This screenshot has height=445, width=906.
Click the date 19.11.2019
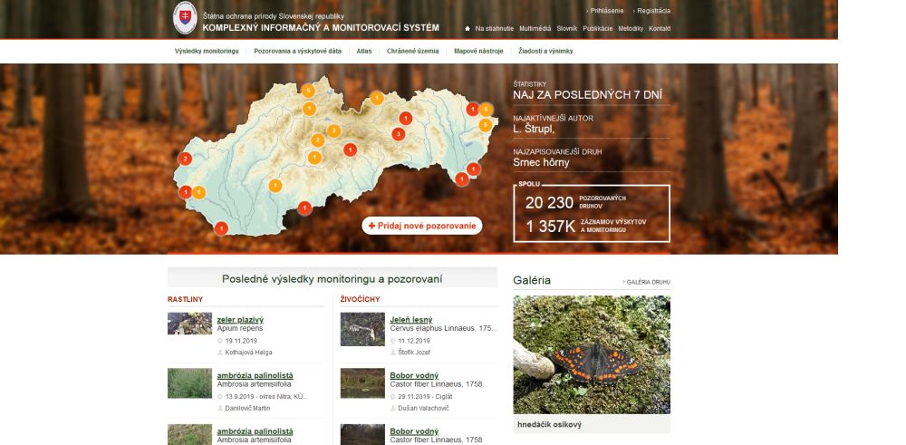[242, 341]
